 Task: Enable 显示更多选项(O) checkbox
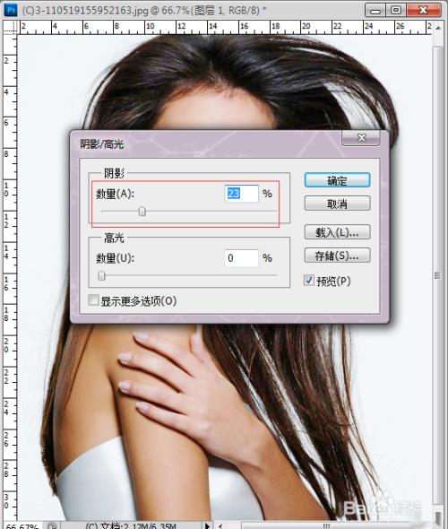point(93,300)
